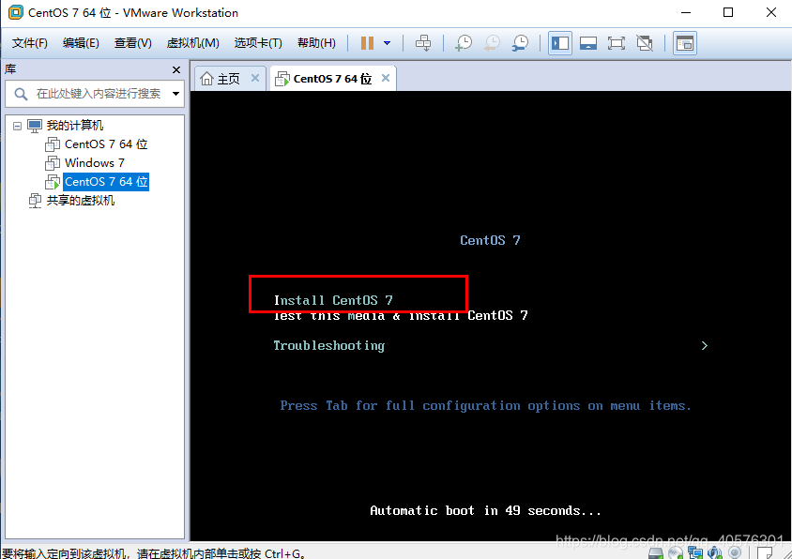The width and height of the screenshot is (792, 559).
Task: Open the 选项卡(T) menu
Action: [258, 43]
